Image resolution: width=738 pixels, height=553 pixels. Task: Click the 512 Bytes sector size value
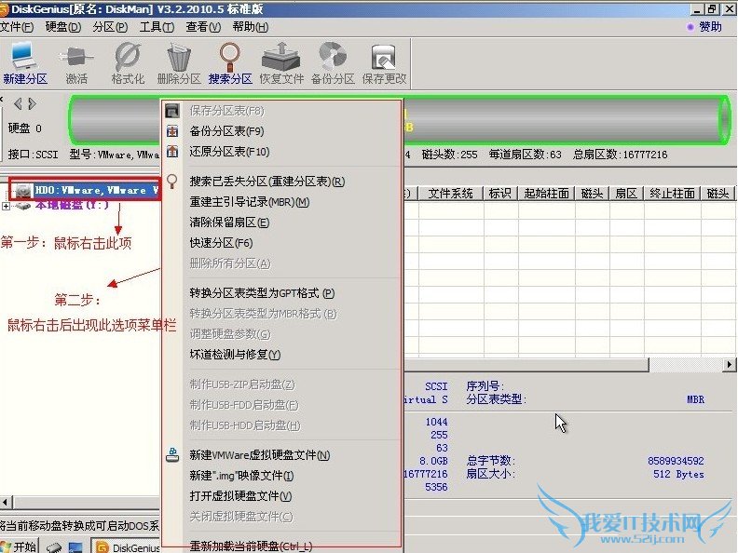[678, 474]
